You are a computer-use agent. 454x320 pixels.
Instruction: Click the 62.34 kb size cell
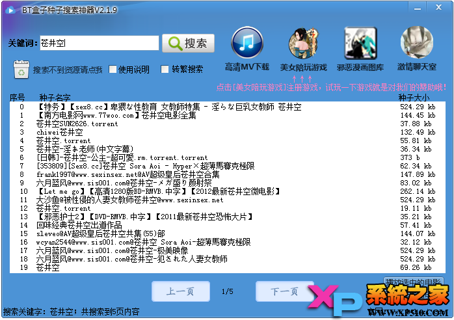[416, 166]
